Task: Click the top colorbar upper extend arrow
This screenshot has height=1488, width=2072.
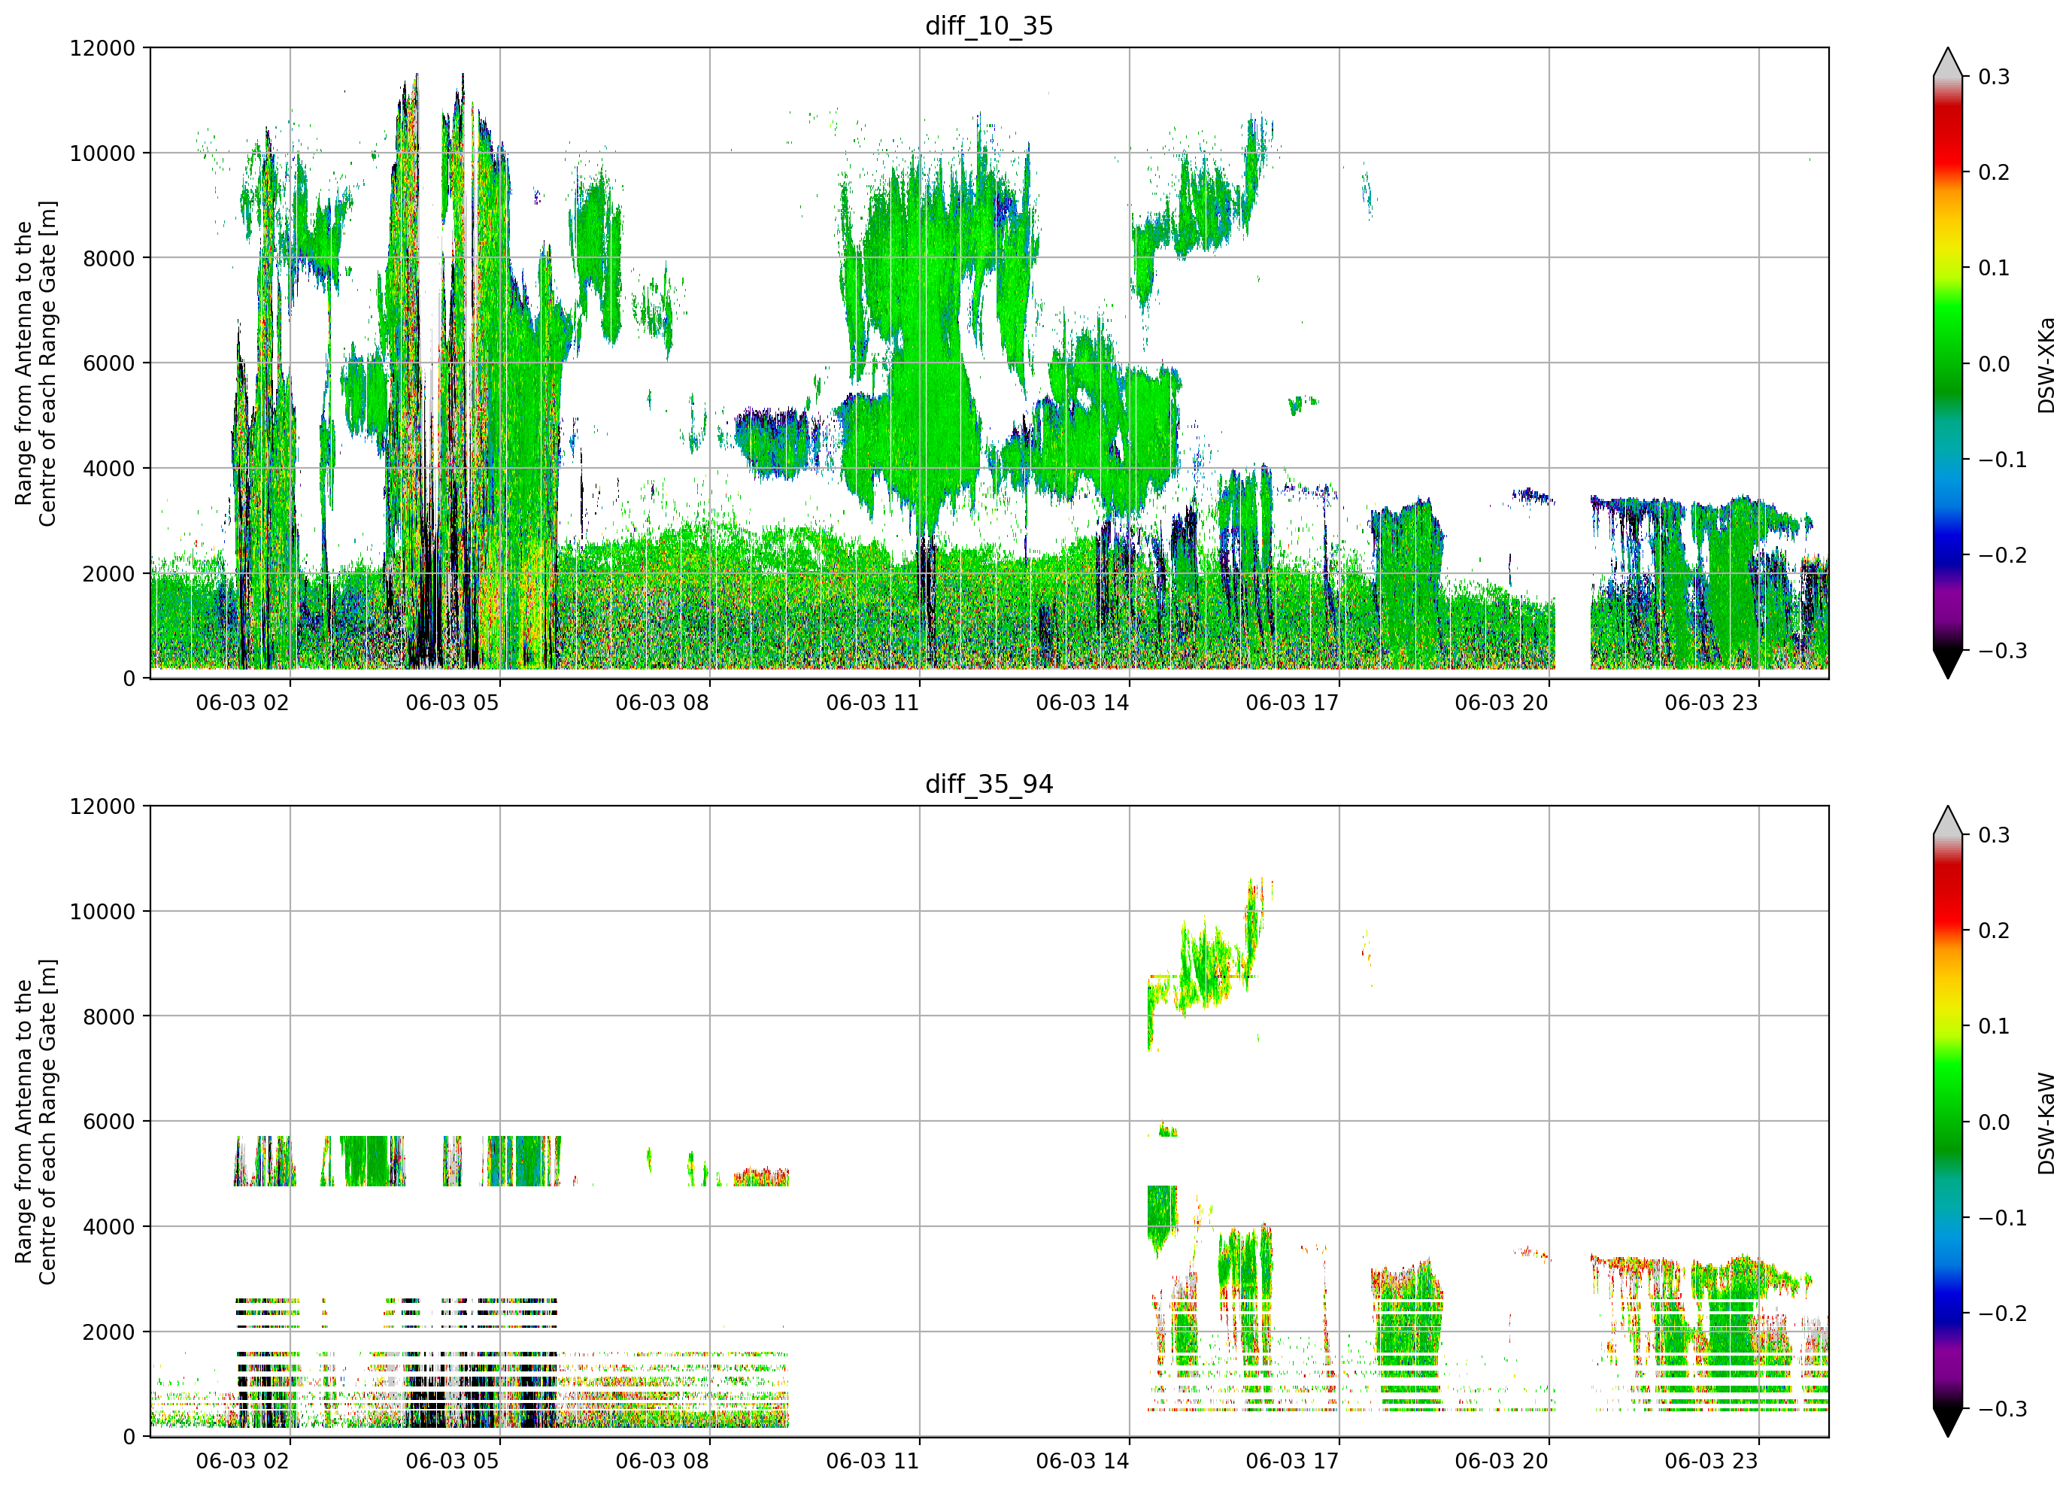Action: [x=1948, y=62]
